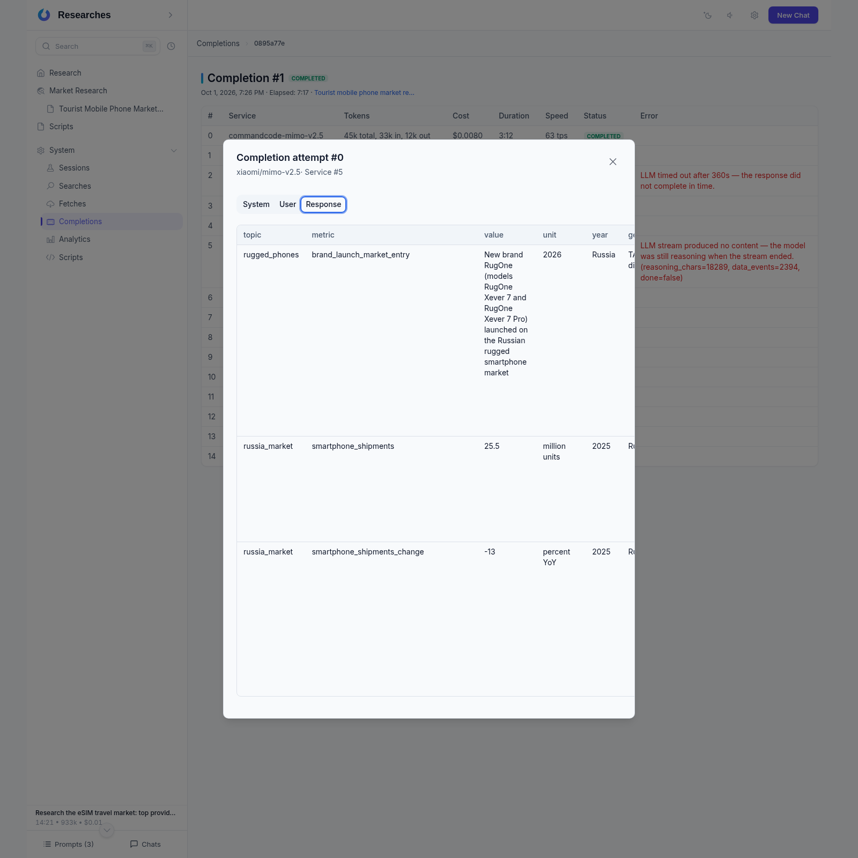The width and height of the screenshot is (858, 858).
Task: Click the metric column header
Action: click(x=323, y=235)
